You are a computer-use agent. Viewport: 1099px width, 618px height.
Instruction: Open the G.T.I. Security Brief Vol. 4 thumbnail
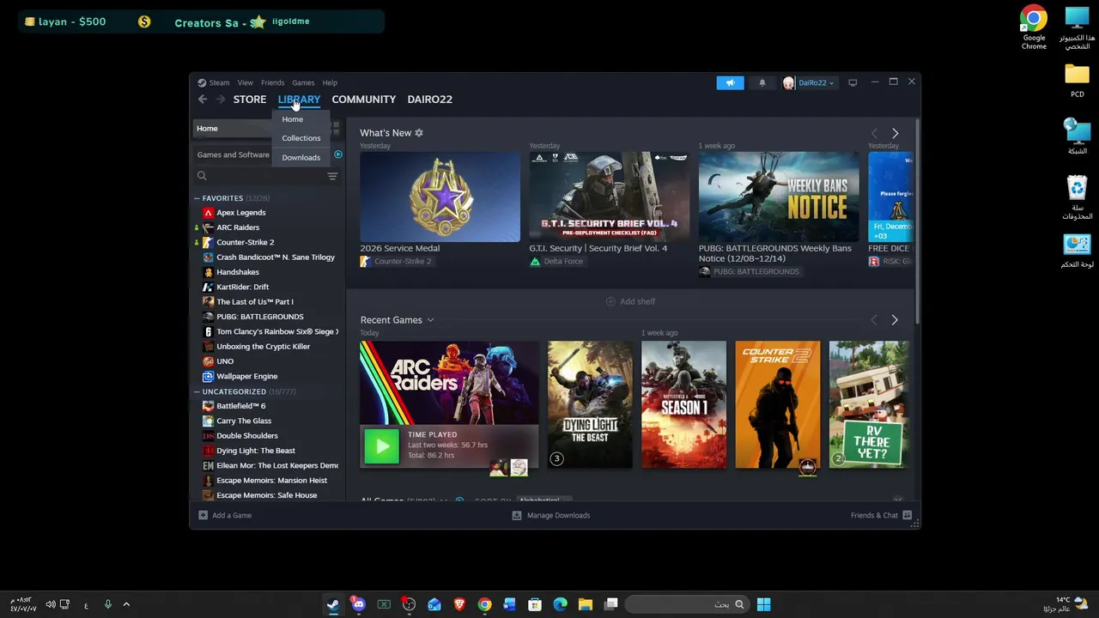tap(609, 197)
